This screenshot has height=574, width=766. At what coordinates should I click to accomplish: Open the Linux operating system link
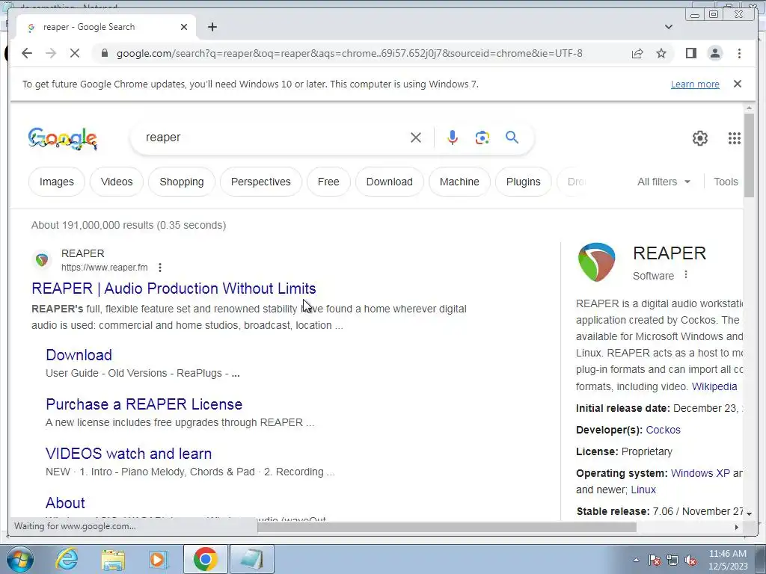(643, 490)
